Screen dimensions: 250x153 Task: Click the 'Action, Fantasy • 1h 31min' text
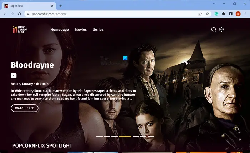pos(30,84)
